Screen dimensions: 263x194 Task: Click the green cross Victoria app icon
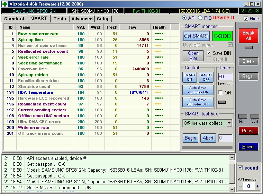4,4
